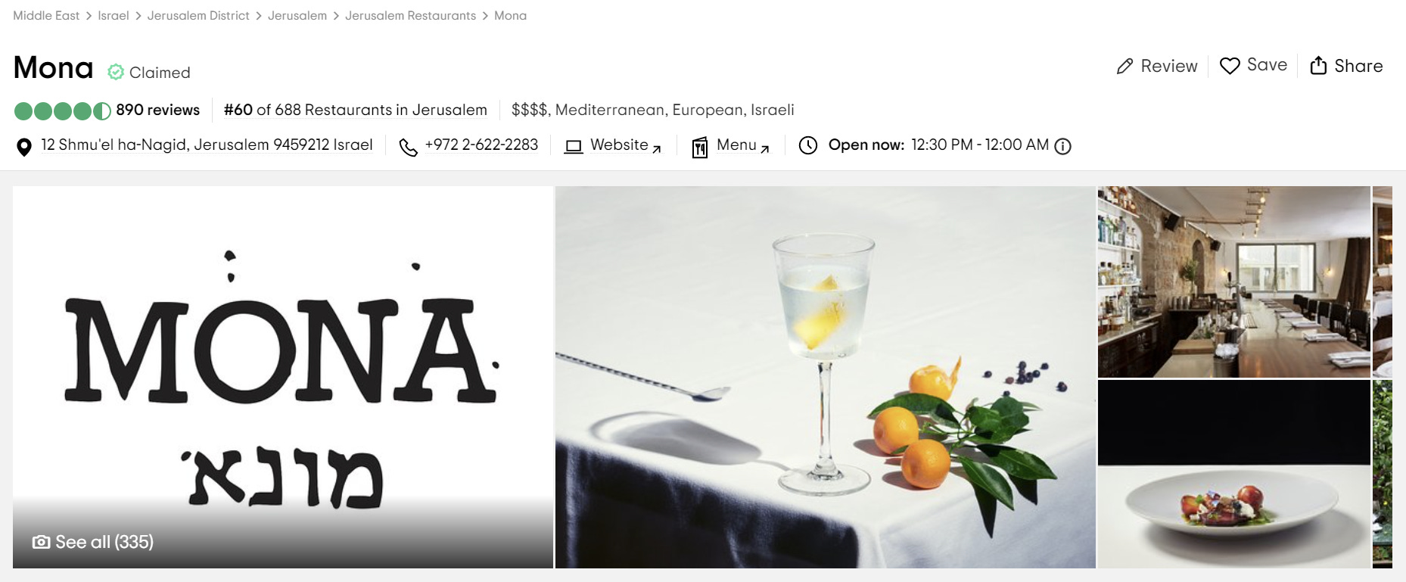Open See all (335) photos button
The image size is (1406, 582).
(93, 542)
